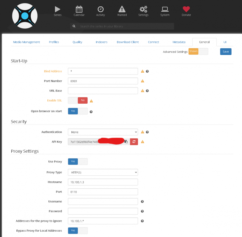Click the proxy Port field showing 8118
This screenshot has height=237, width=242.
click(x=103, y=192)
